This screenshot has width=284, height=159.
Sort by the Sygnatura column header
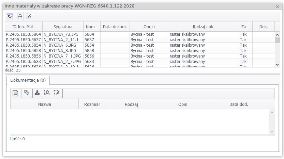(63, 27)
